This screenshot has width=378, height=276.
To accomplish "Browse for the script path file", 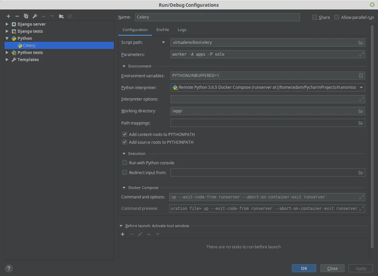I will [x=361, y=43].
